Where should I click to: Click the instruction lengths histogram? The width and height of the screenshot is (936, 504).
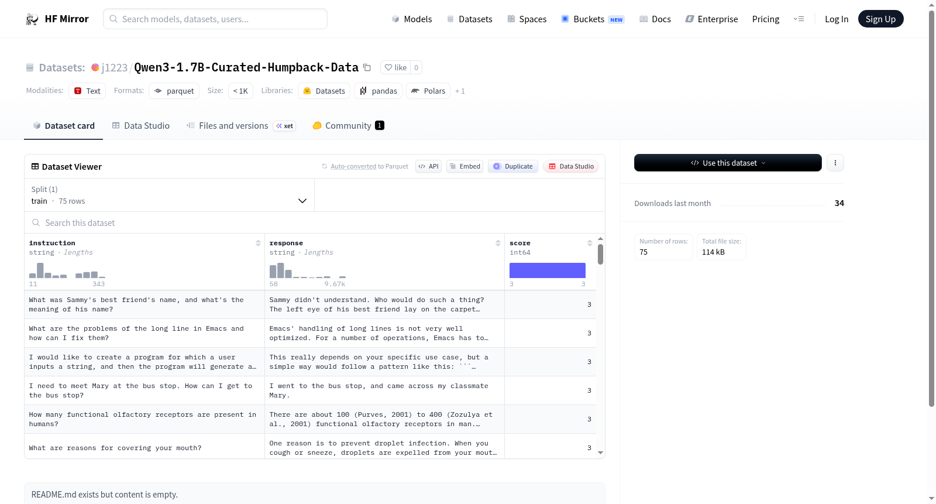[67, 270]
